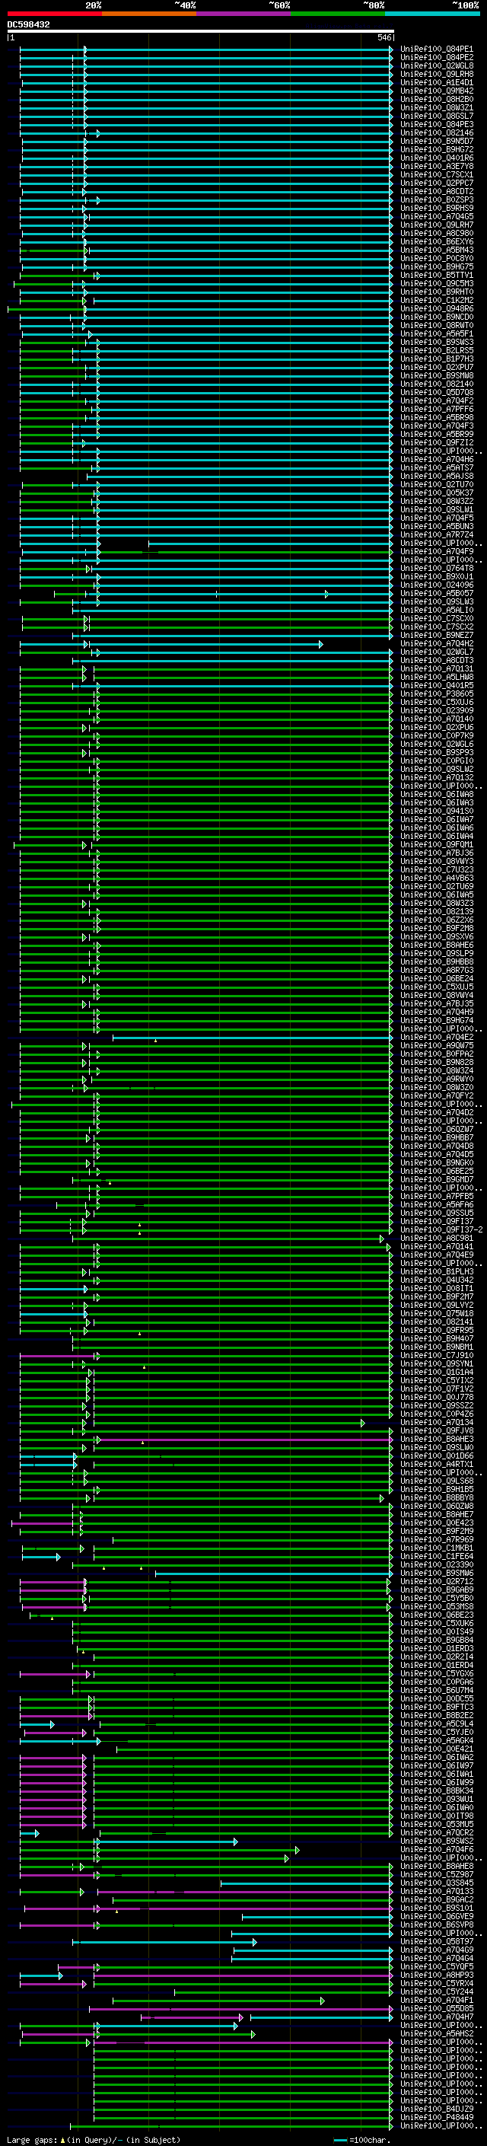
Task: Choose hit UniRef100_Q0E423
Action: pos(437,1522)
